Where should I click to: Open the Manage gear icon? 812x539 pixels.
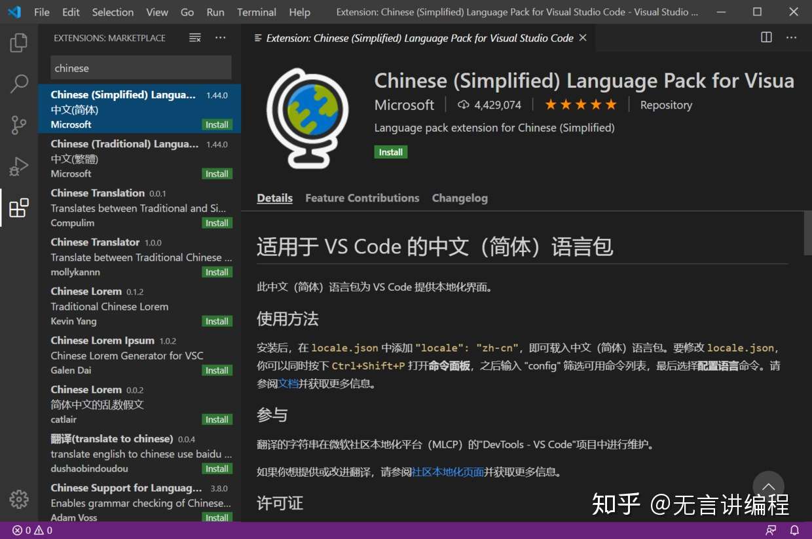click(19, 499)
